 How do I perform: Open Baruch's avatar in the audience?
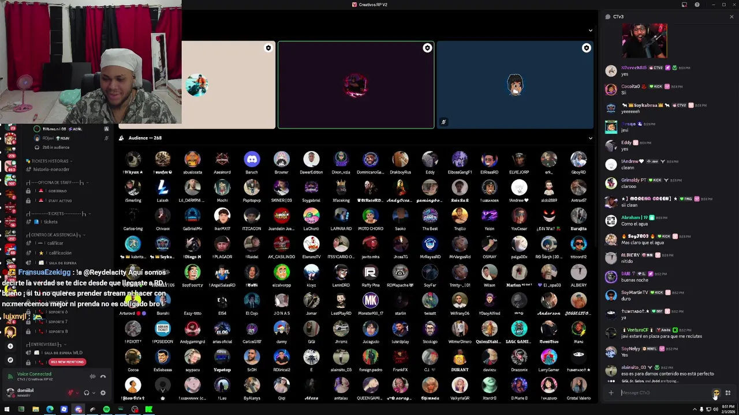[252, 159]
